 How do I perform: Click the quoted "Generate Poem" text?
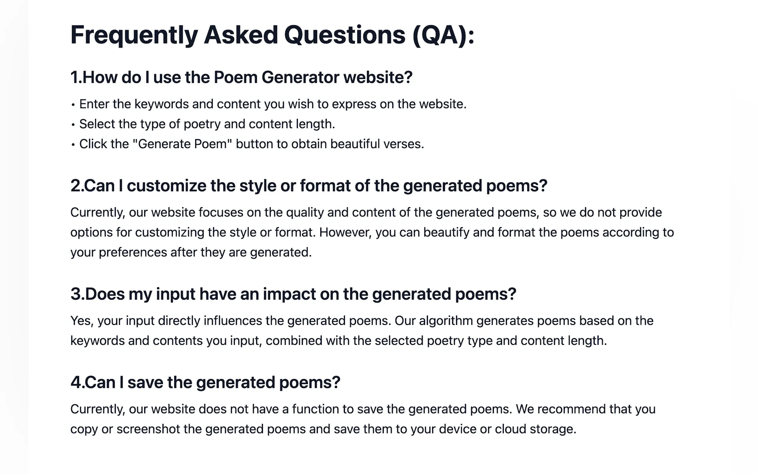click(x=182, y=144)
